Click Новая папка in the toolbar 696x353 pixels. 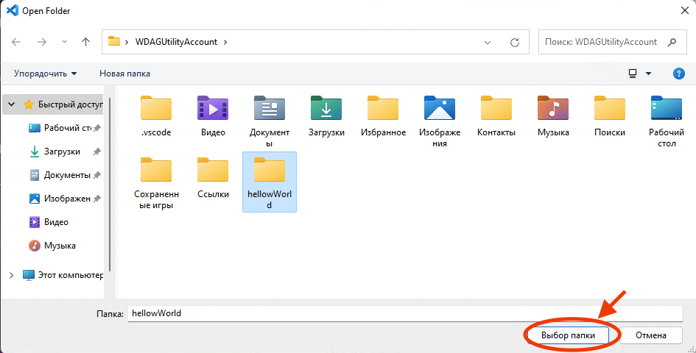124,74
